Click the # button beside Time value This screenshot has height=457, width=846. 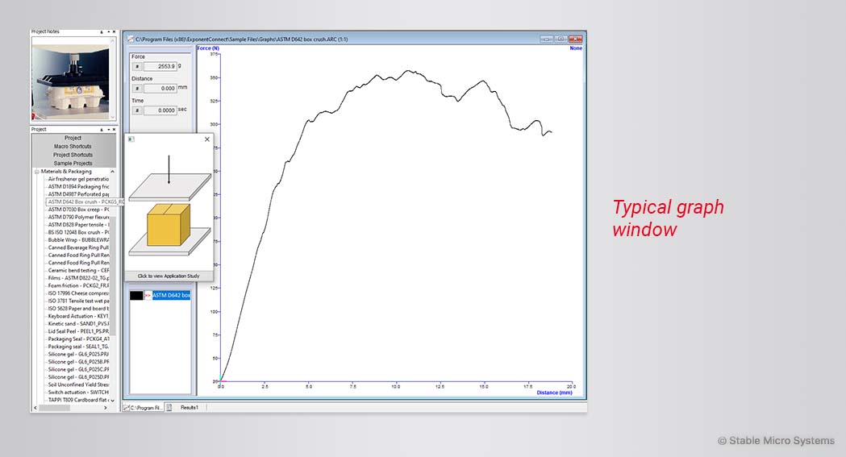137,110
